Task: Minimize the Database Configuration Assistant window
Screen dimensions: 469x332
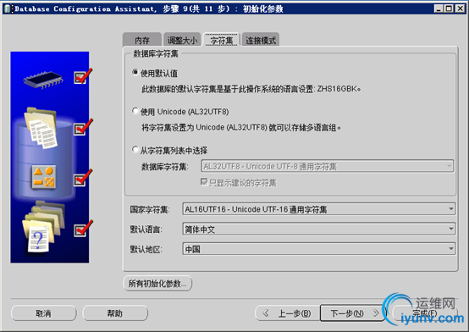Action: 439,8
